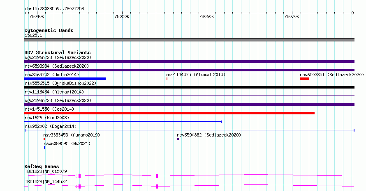This screenshot has height=191, width=366.
Task: Click the blue esv3569742 variant bar
Action: [x=65, y=79]
